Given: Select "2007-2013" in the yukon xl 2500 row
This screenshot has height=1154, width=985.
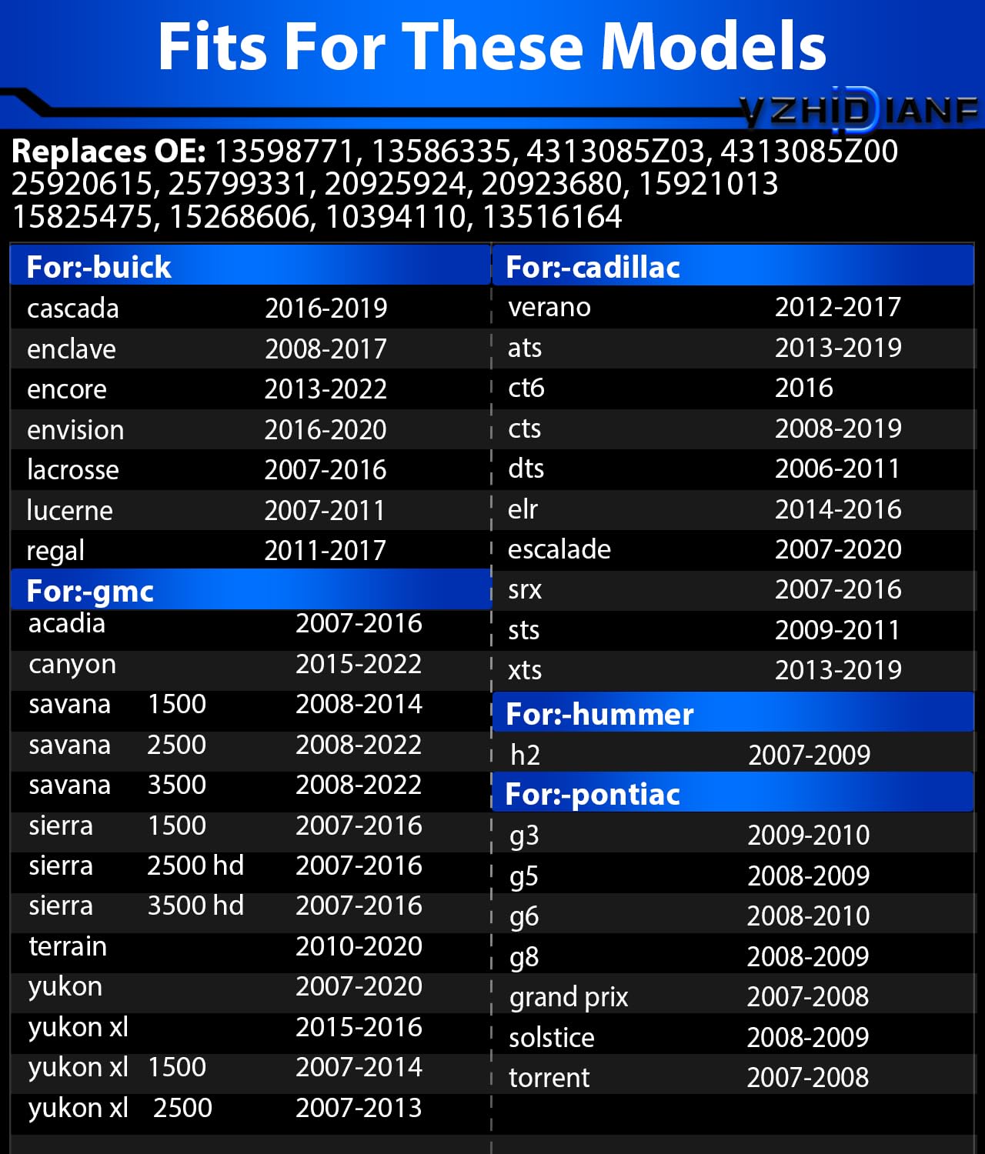Looking at the screenshot, I should click(x=359, y=1108).
